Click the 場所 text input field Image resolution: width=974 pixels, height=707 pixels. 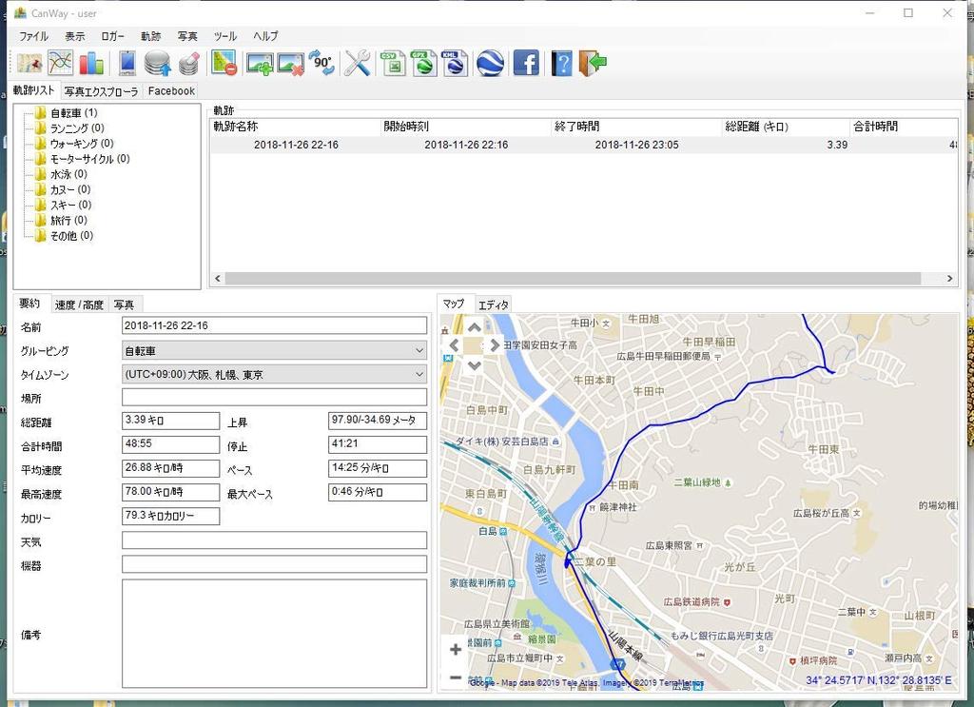(274, 398)
